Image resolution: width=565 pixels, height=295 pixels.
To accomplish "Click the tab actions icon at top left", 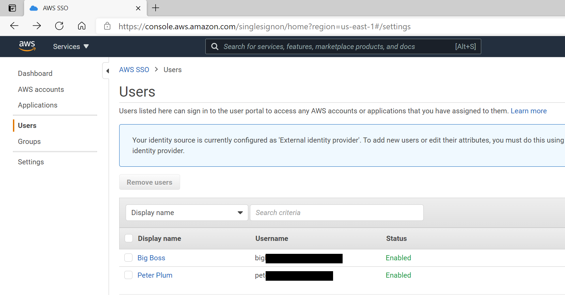I will (12, 8).
